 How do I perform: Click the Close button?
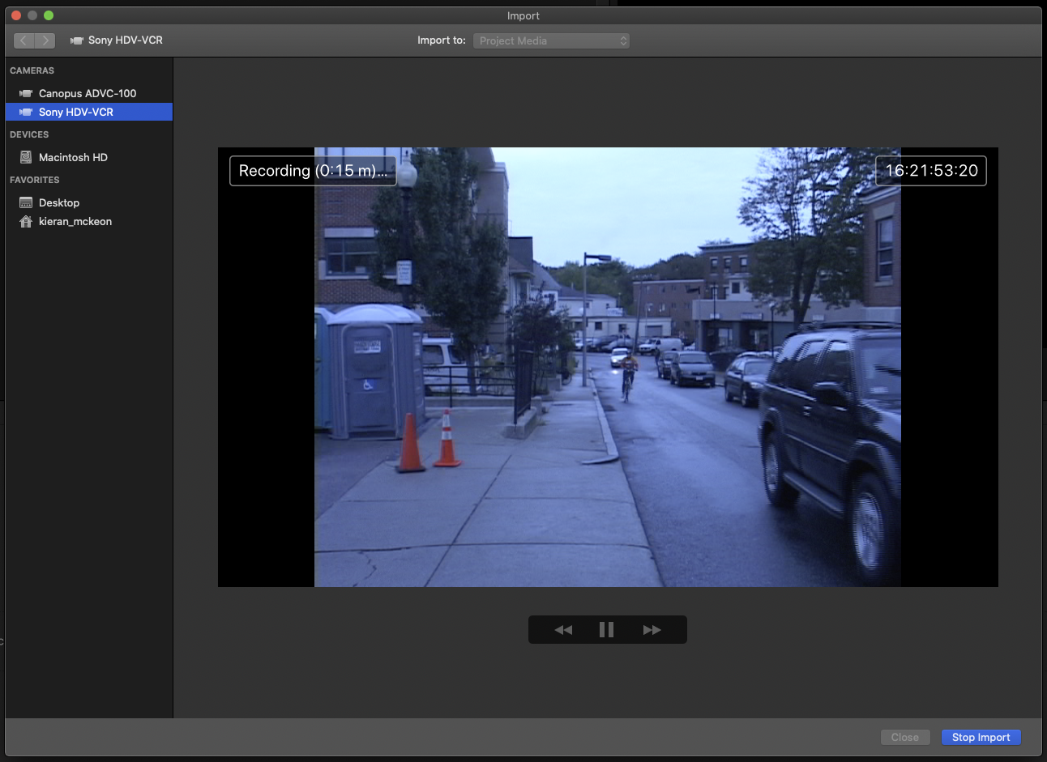[904, 737]
